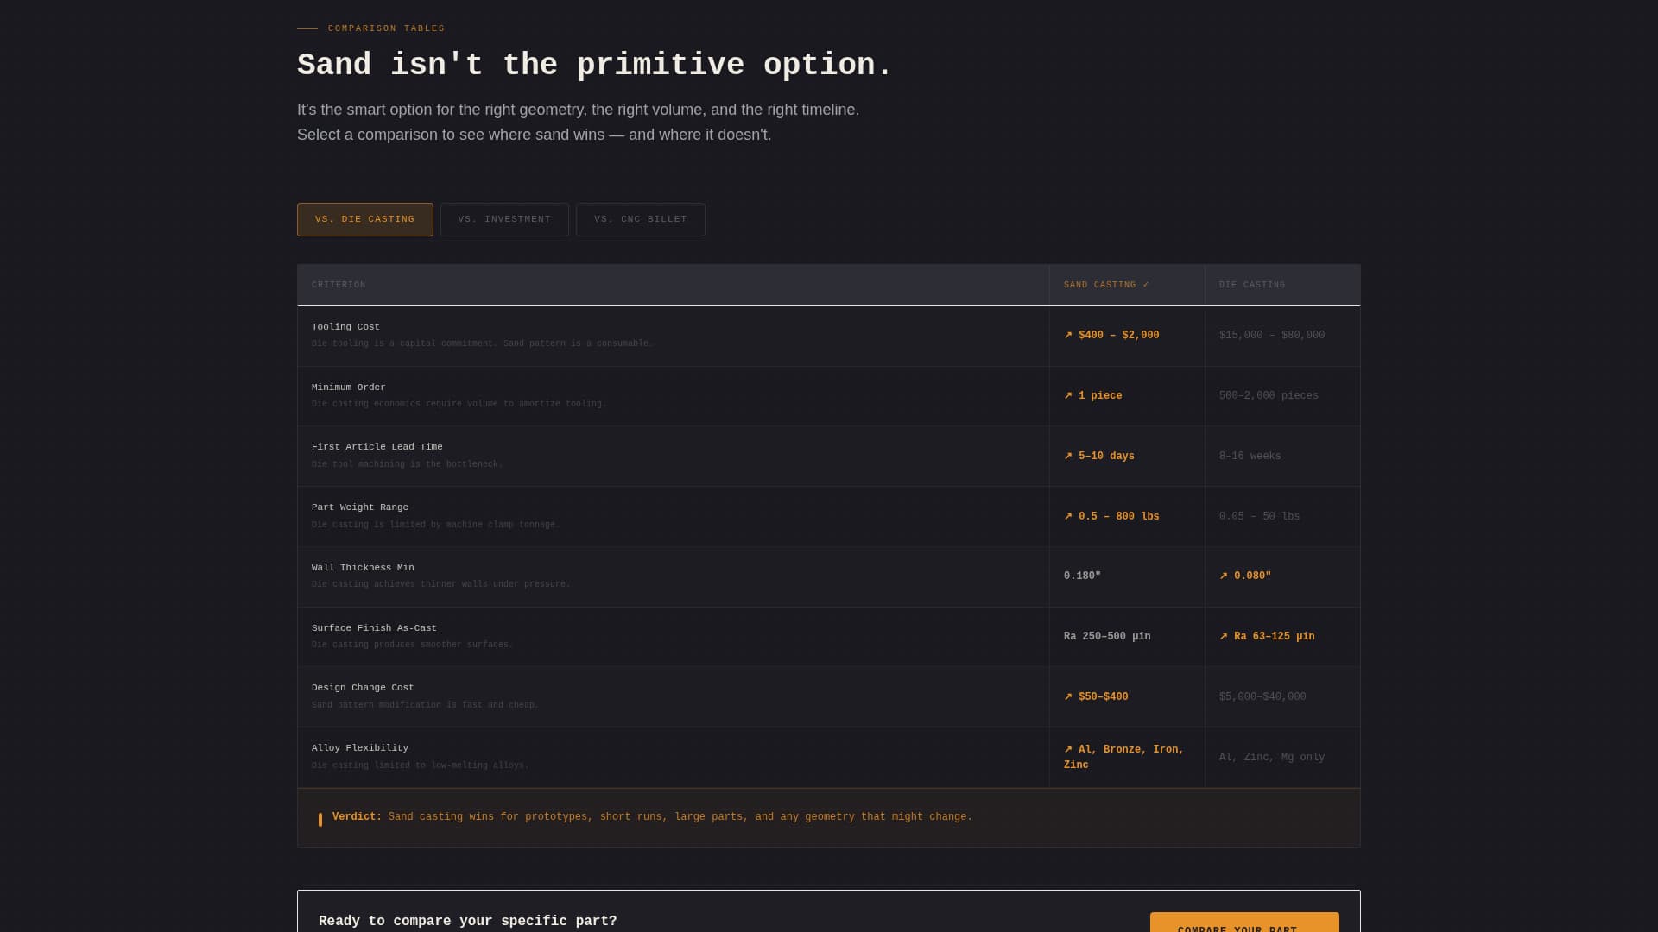Click the arrow beside Al, Bronze, Iron, Zinc
1658x932 pixels.
[1068, 749]
